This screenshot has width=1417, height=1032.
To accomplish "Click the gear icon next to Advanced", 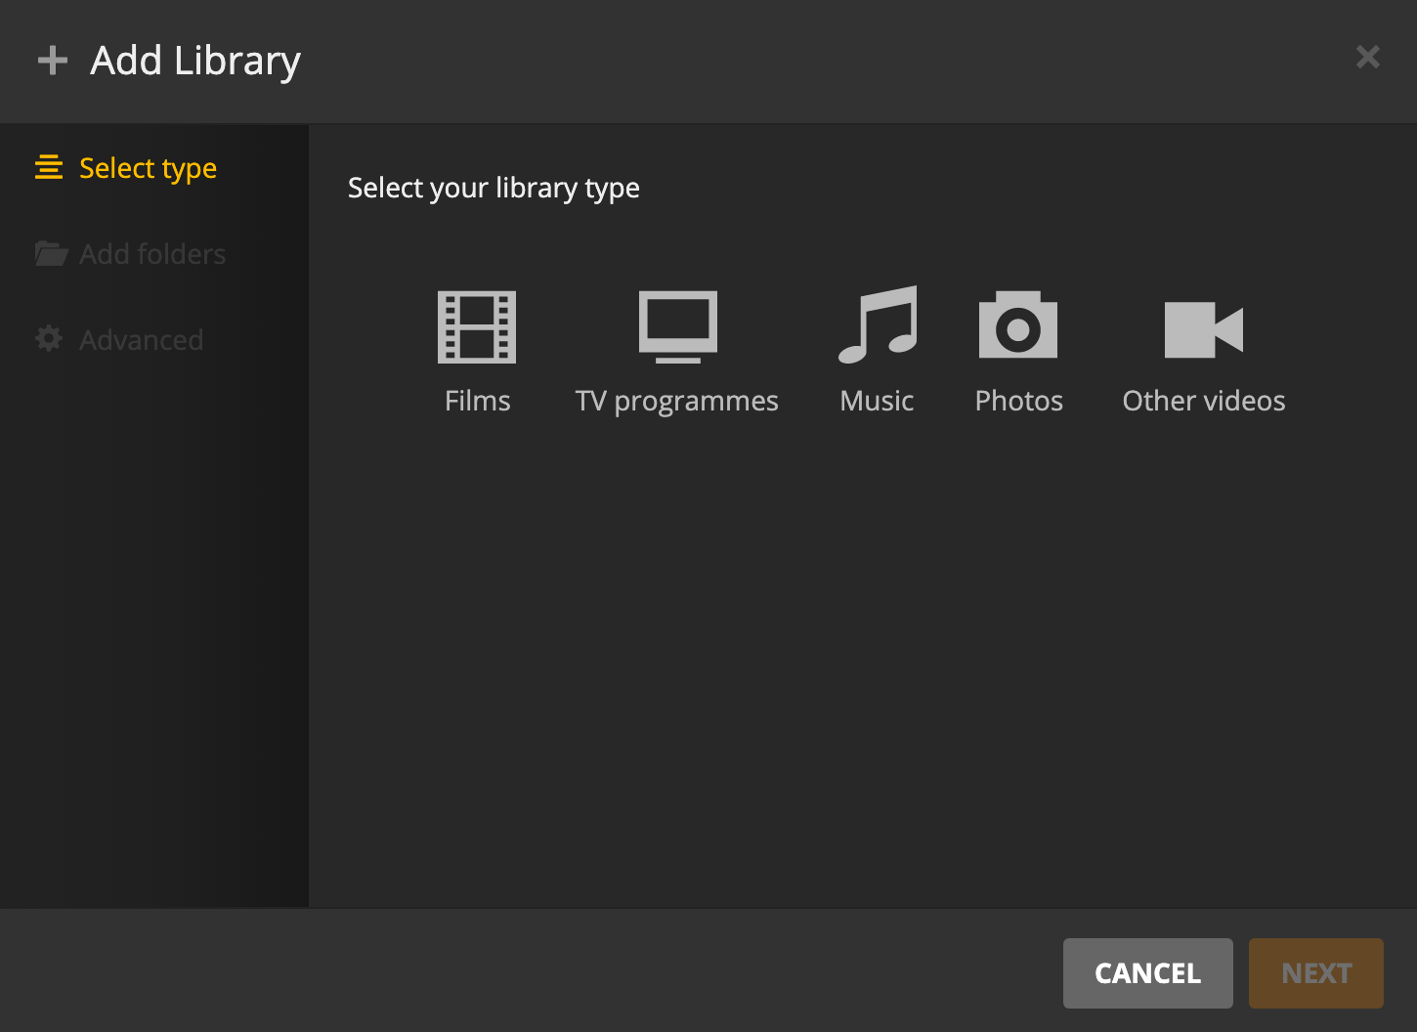I will click(48, 338).
